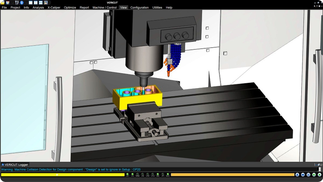323x182 pixels.
Task: Open the X-Caliper menu
Action: pos(54,8)
